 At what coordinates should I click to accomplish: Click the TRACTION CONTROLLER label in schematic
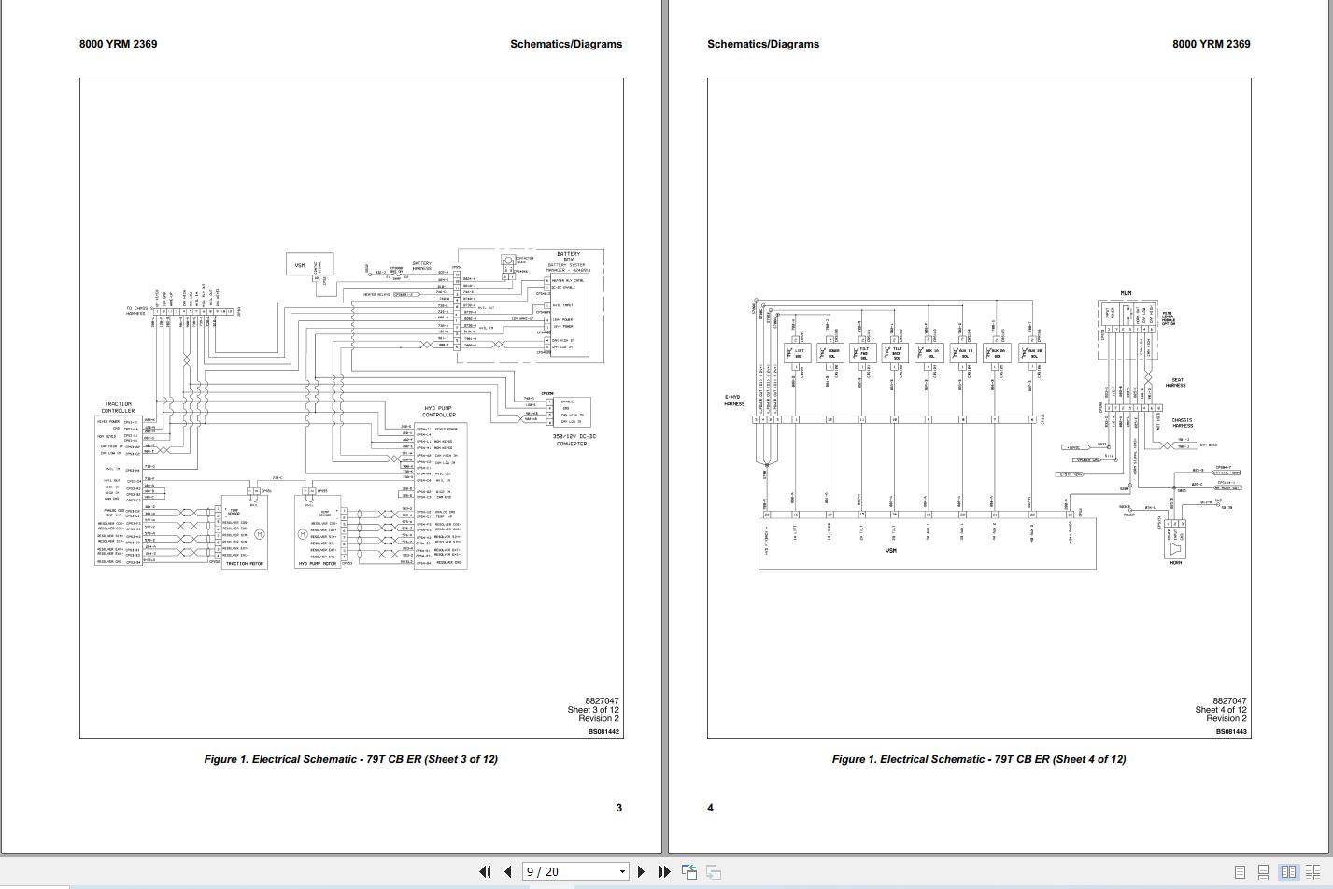point(118,407)
